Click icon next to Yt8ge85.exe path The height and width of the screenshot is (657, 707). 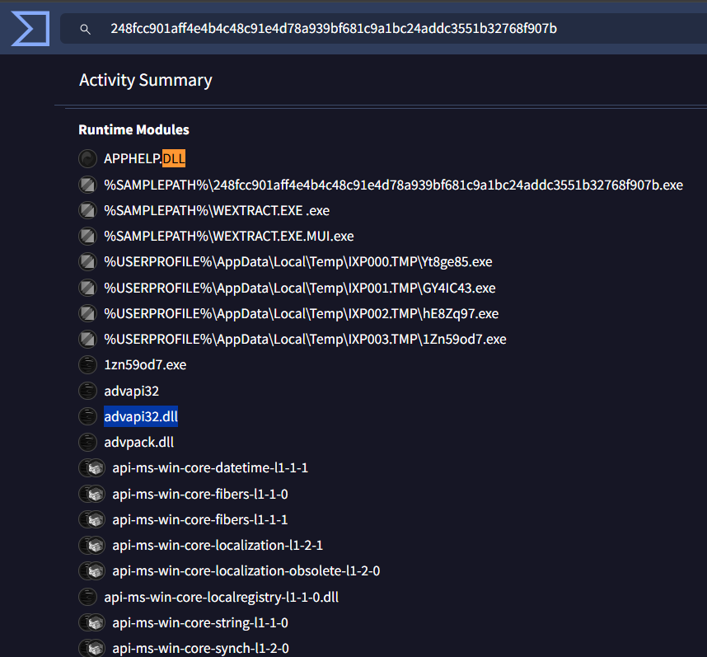pos(88,261)
